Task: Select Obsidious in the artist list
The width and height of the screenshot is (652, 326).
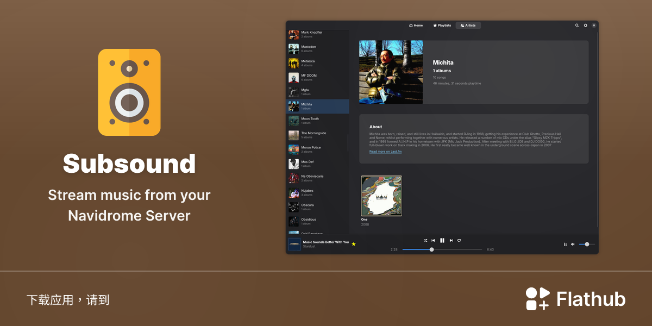Action: click(x=318, y=222)
